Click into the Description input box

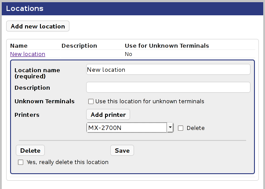tap(168, 87)
